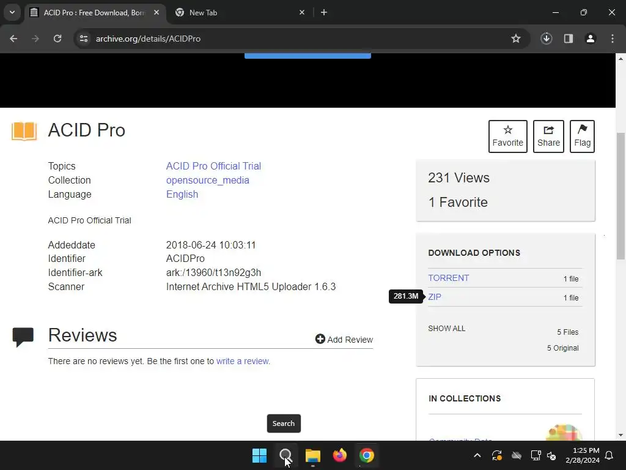Click the 5 Original count
Image resolution: width=626 pixels, height=470 pixels.
click(562, 348)
